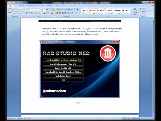This screenshot has height=121, width=161.
Task: Click Replace in the Editing group
Action: point(143,11)
